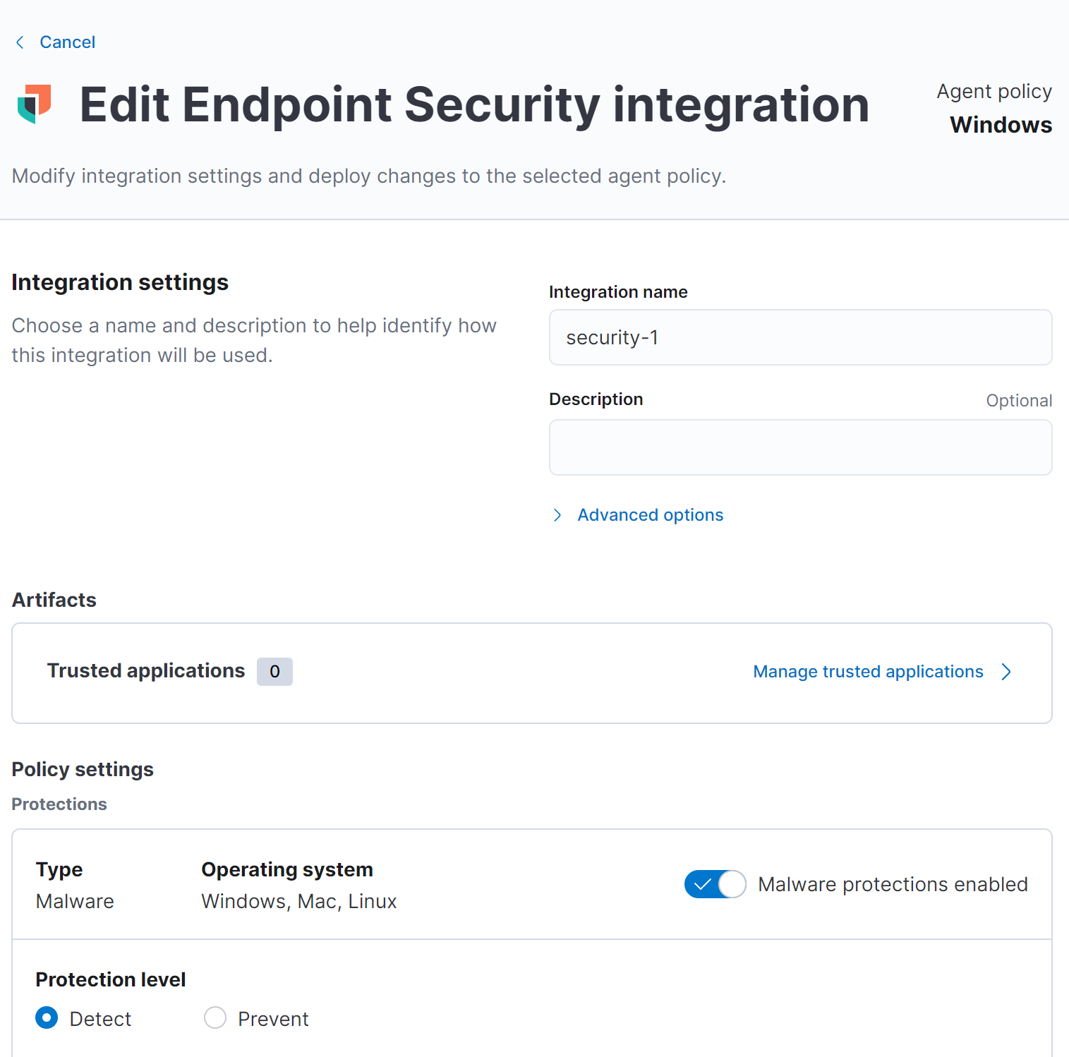Click the Trusted applications count badge
1069x1057 pixels.
pos(274,672)
